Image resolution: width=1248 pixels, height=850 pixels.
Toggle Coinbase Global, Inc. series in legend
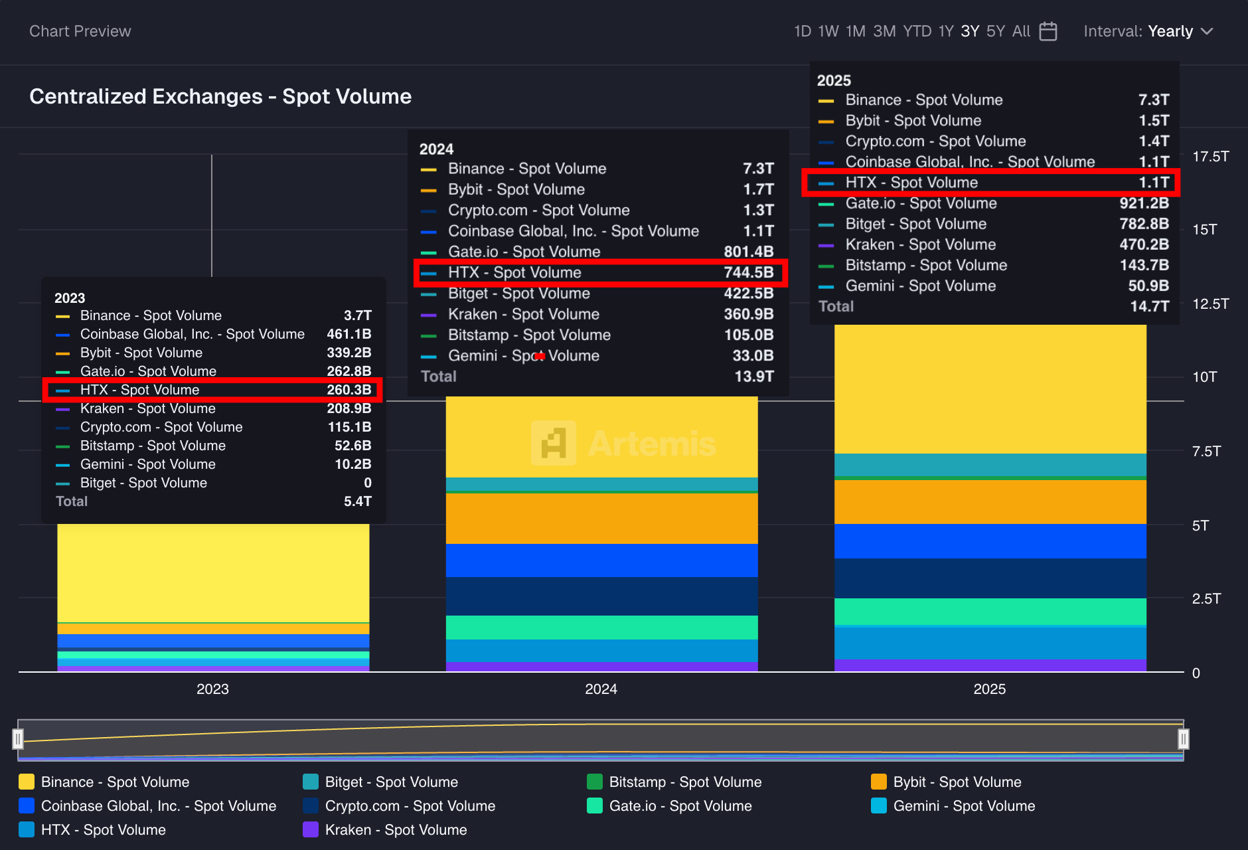pyautogui.click(x=158, y=806)
